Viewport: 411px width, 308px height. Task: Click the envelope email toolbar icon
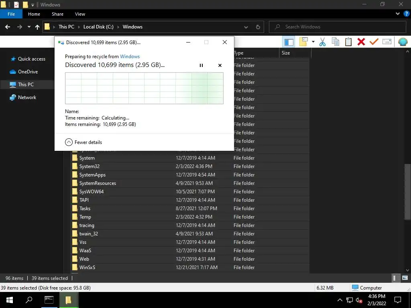[387, 42]
